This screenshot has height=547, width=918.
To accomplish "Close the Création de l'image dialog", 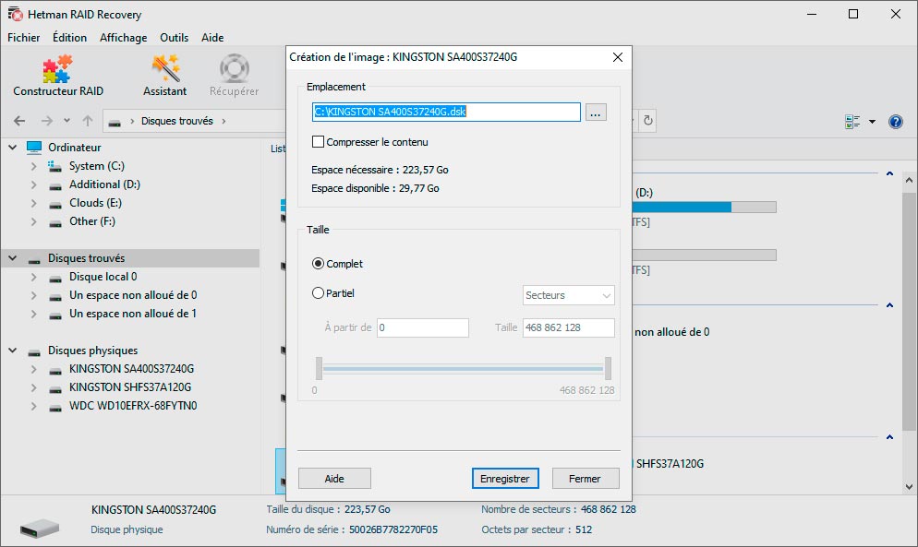I will click(618, 57).
